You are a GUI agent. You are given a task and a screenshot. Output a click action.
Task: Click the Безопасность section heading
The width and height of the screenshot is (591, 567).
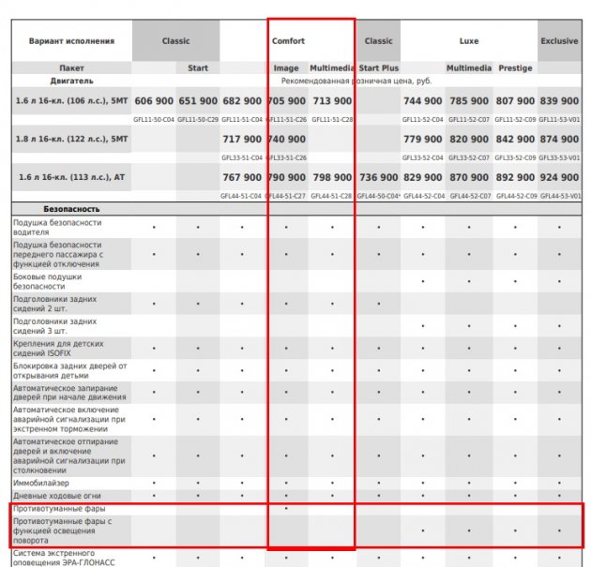coord(71,207)
